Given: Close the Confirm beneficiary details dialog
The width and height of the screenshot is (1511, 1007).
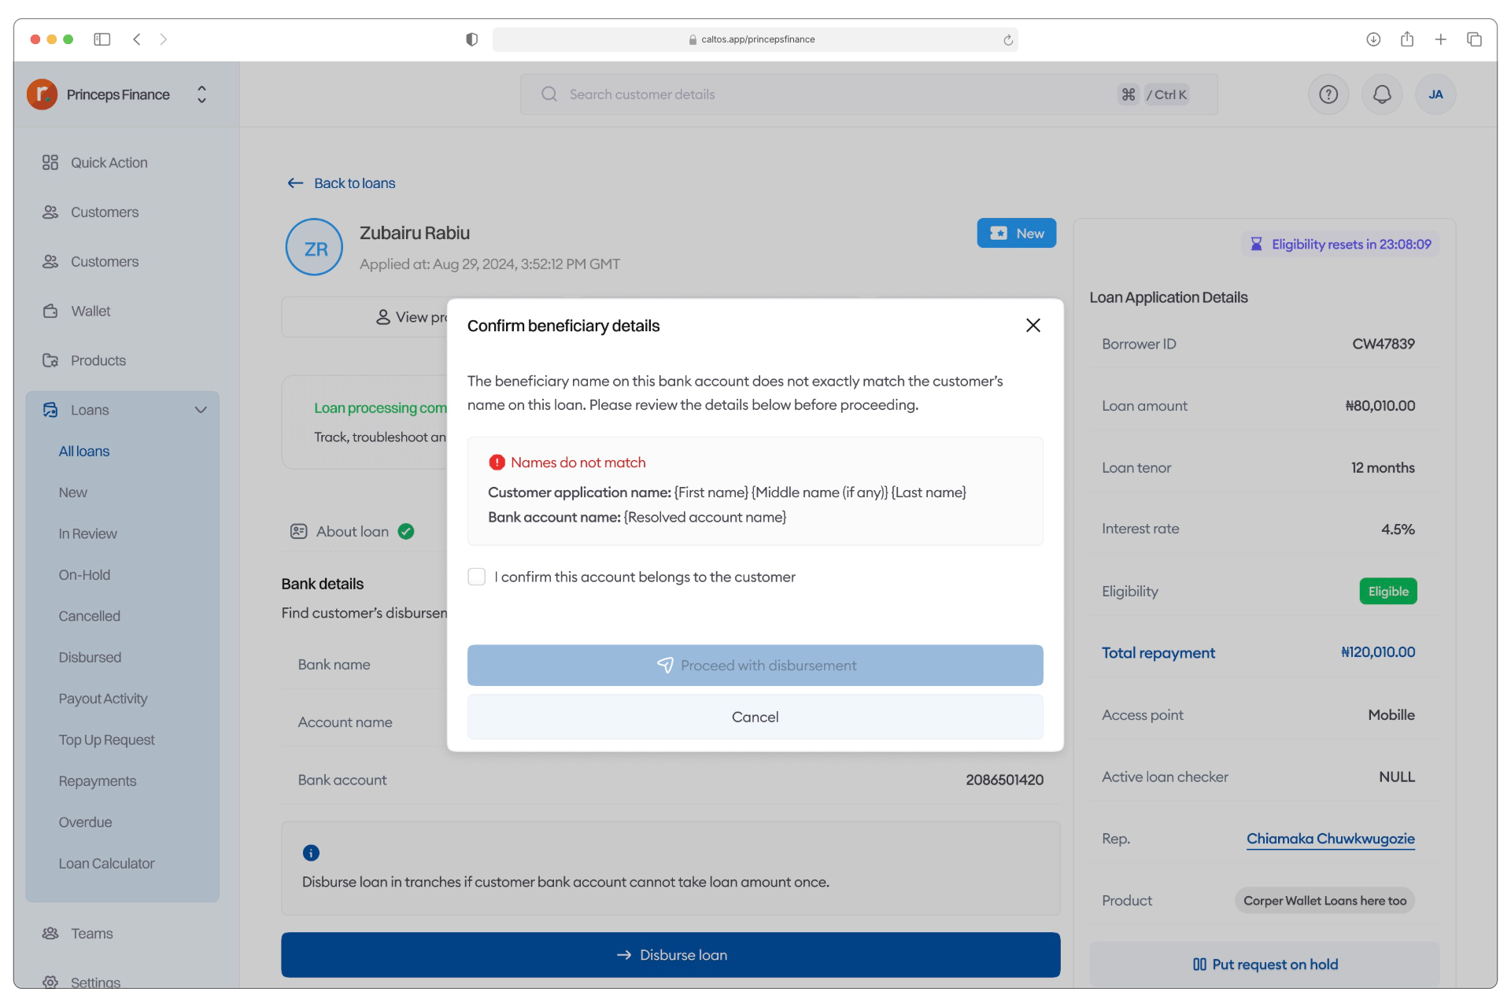Looking at the screenshot, I should click(x=1033, y=326).
